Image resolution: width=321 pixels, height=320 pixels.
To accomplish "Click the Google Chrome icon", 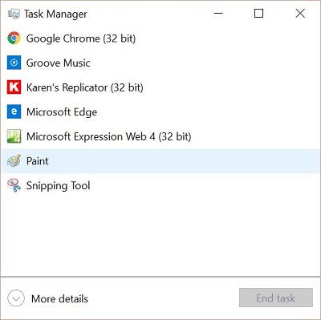I will point(14,38).
